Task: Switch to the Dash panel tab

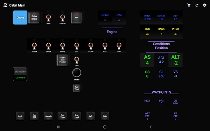Action: [20, 116]
